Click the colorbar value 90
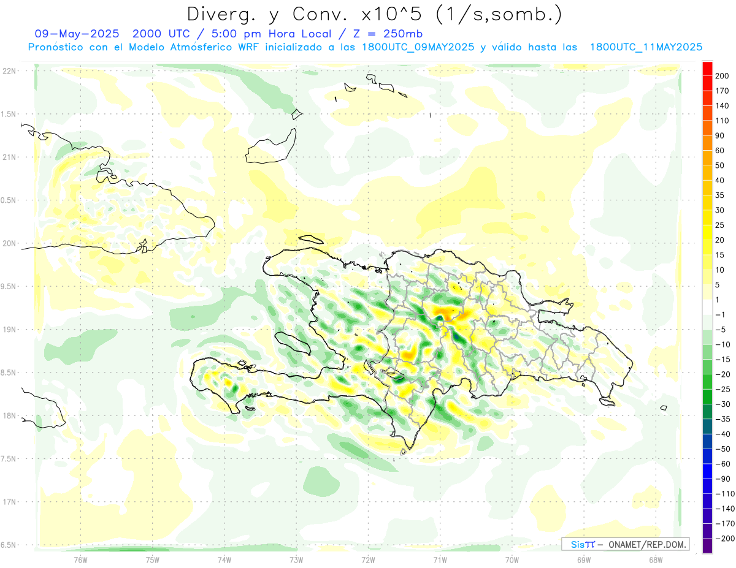The image size is (736, 568). click(721, 135)
